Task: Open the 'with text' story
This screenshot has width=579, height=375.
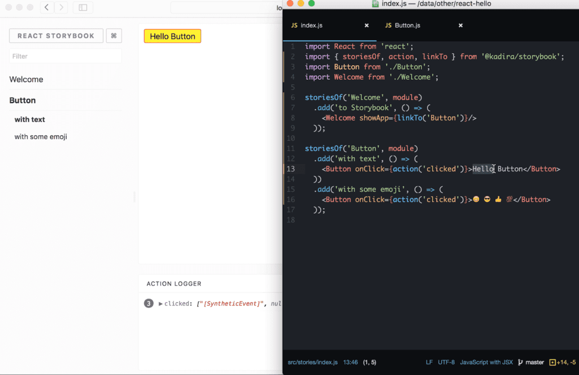Action: (x=29, y=120)
